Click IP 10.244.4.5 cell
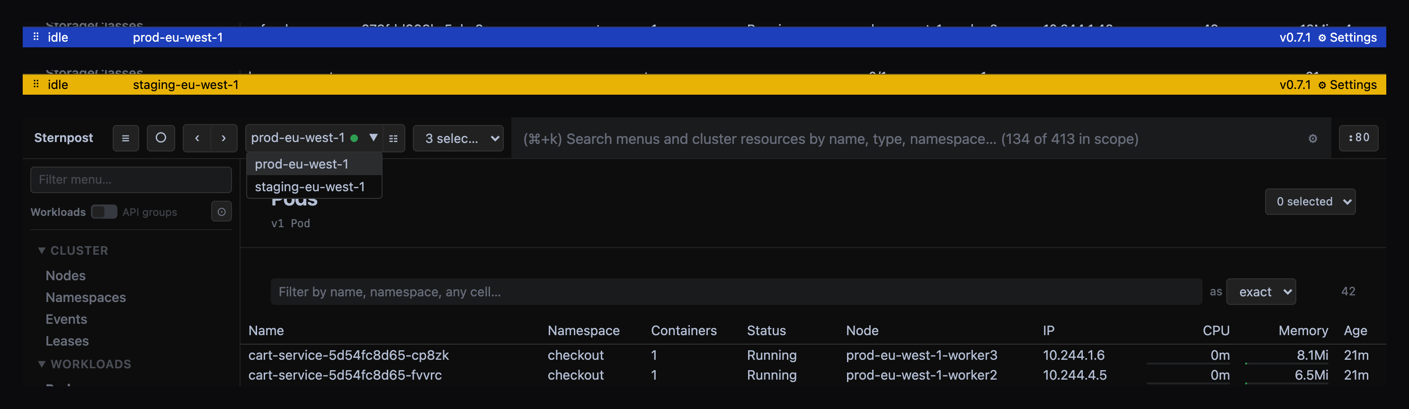The width and height of the screenshot is (1409, 409). tap(1074, 375)
